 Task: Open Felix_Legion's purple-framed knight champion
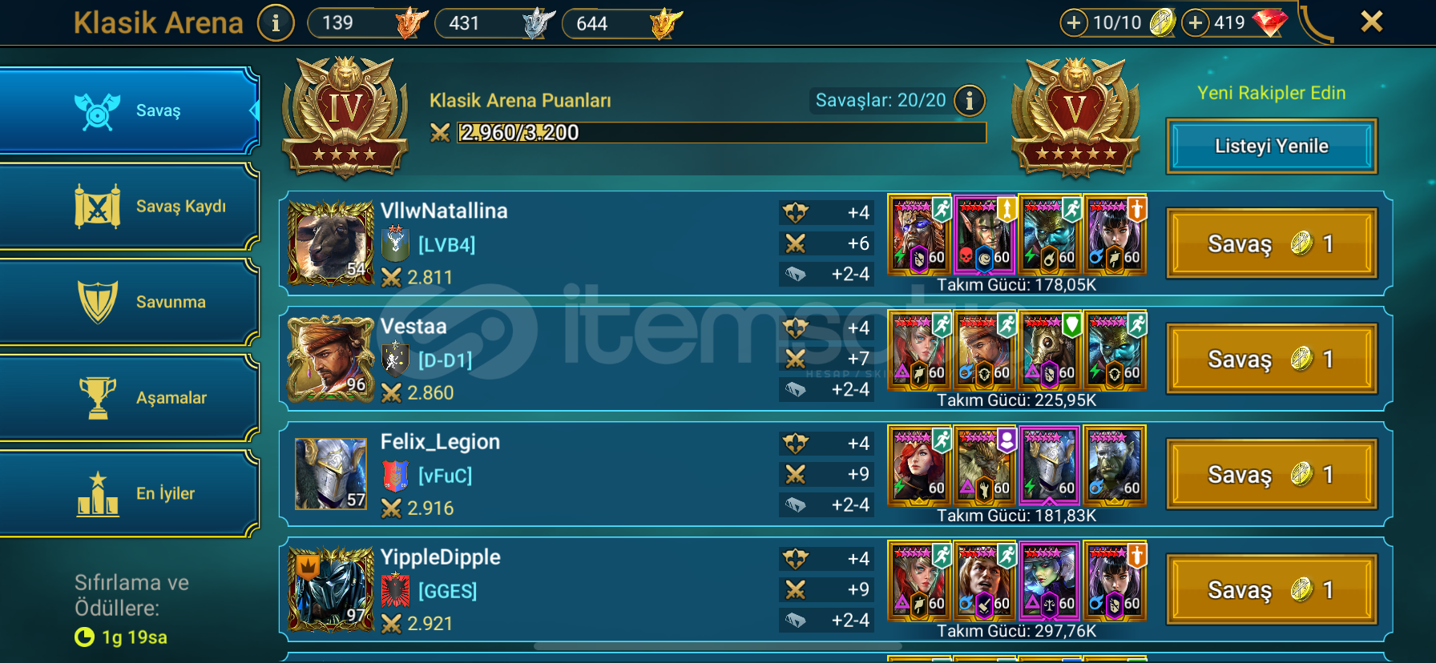click(1049, 466)
